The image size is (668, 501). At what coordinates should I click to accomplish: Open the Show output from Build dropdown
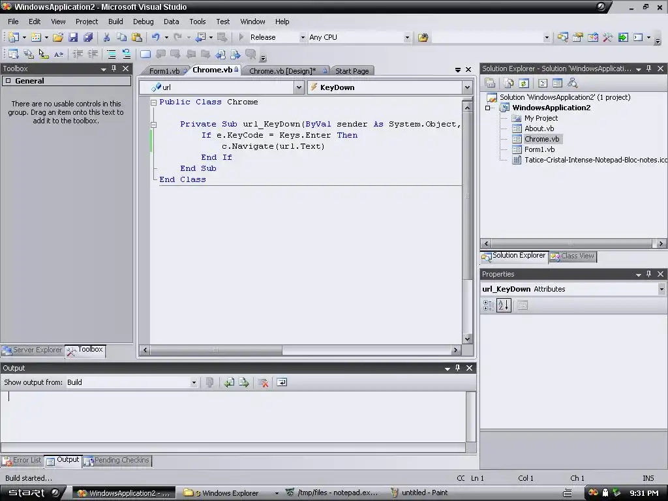(x=193, y=382)
